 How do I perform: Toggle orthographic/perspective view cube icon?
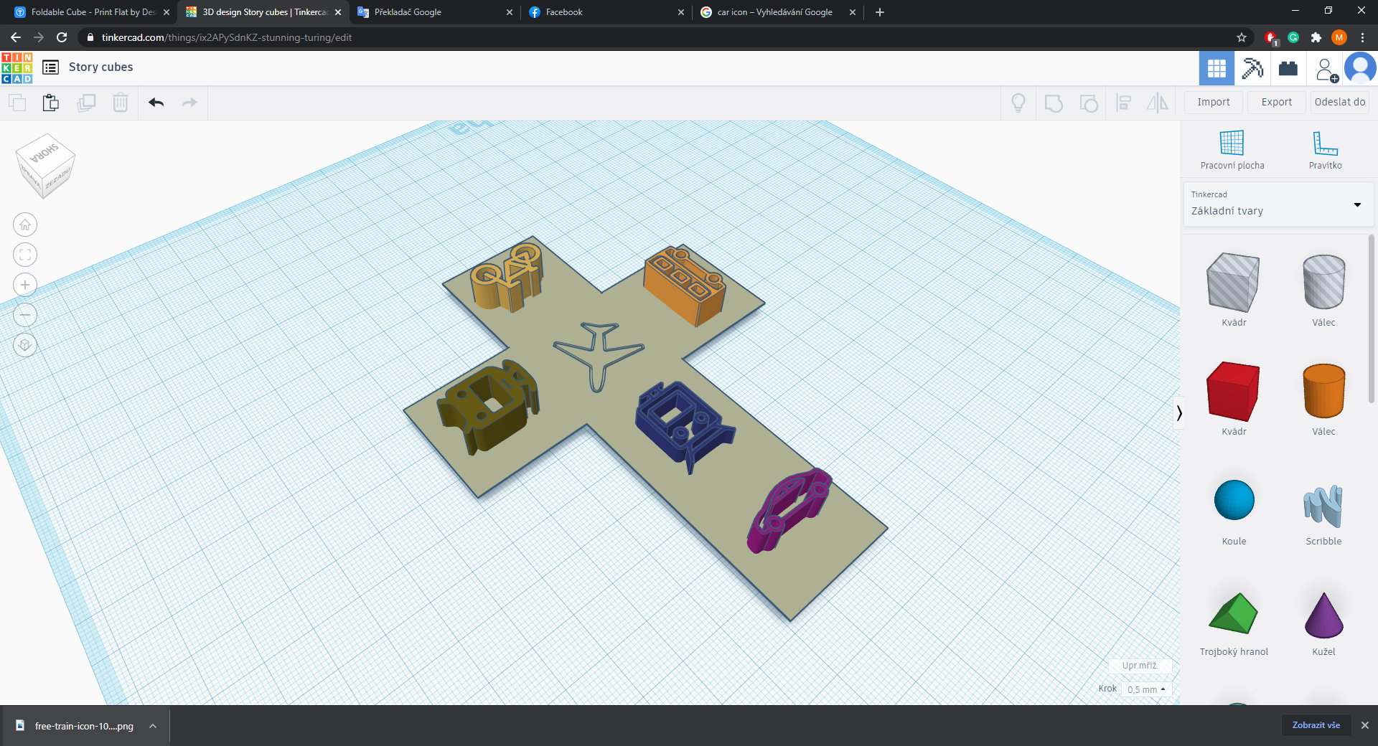[25, 346]
